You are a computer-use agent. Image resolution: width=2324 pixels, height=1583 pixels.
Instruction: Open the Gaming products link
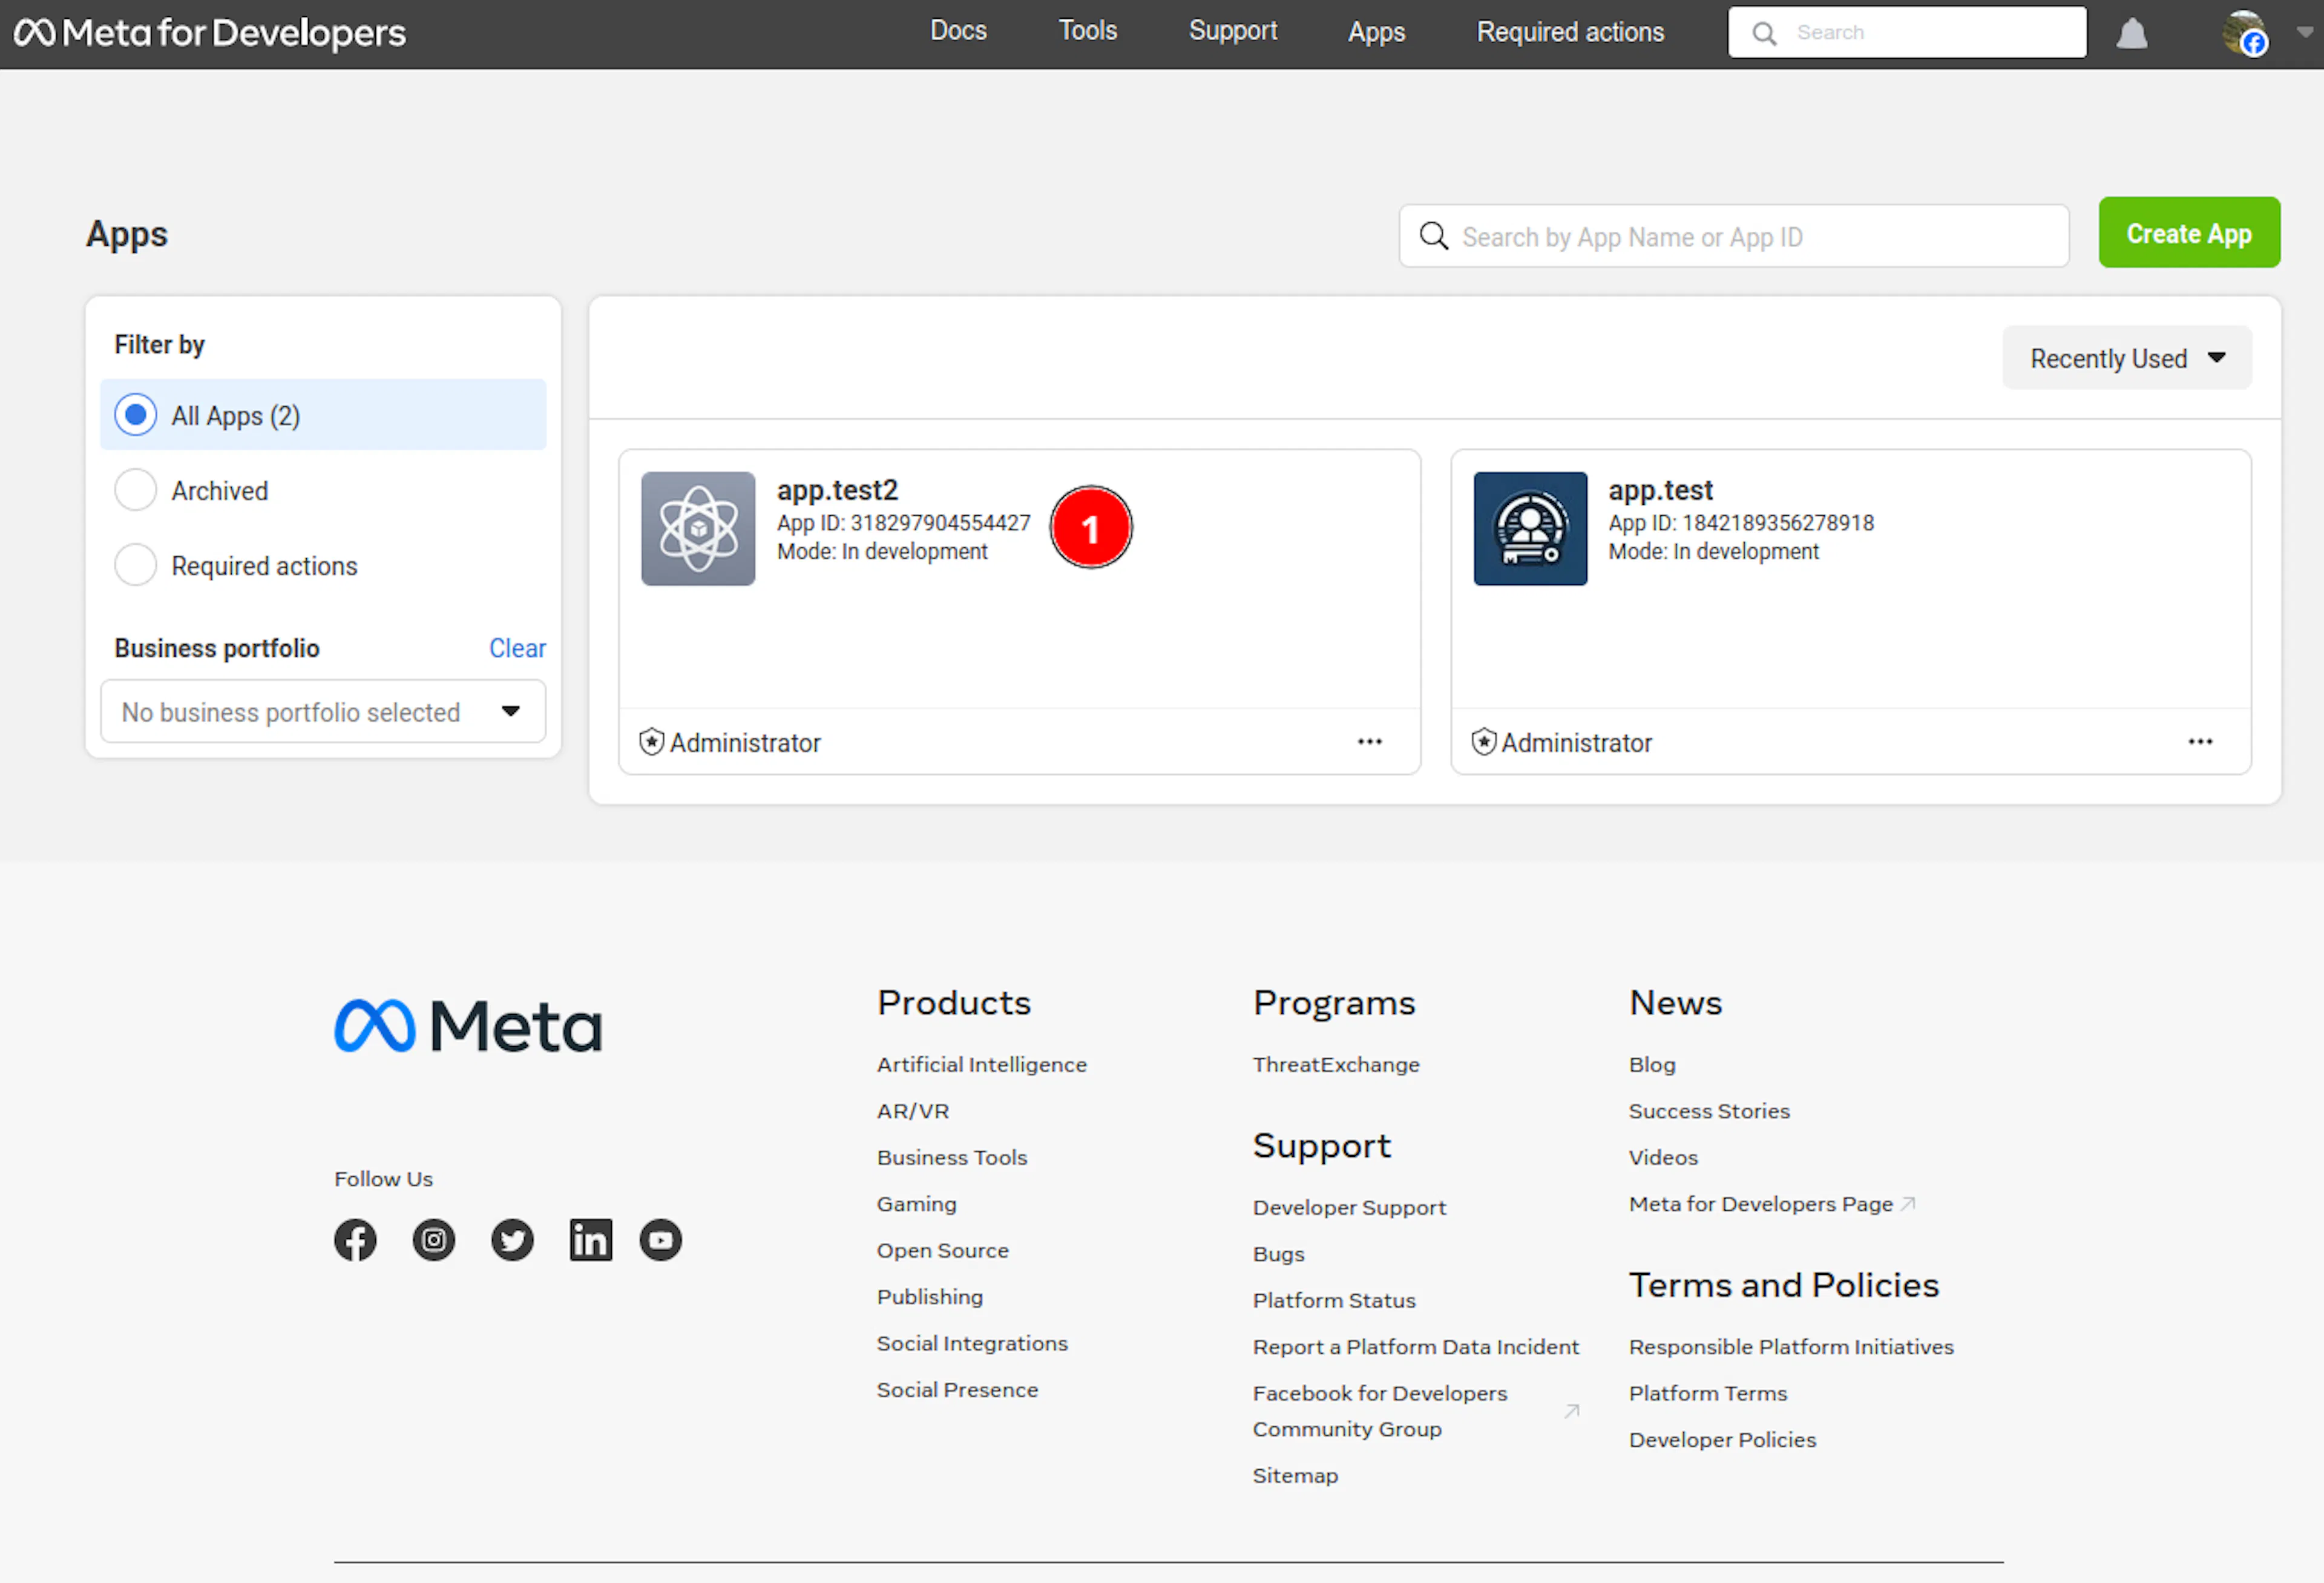916,1204
